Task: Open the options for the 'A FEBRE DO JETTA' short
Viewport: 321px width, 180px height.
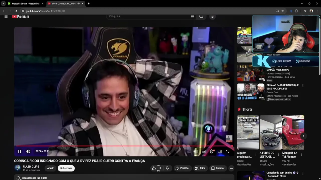Action: point(278,154)
